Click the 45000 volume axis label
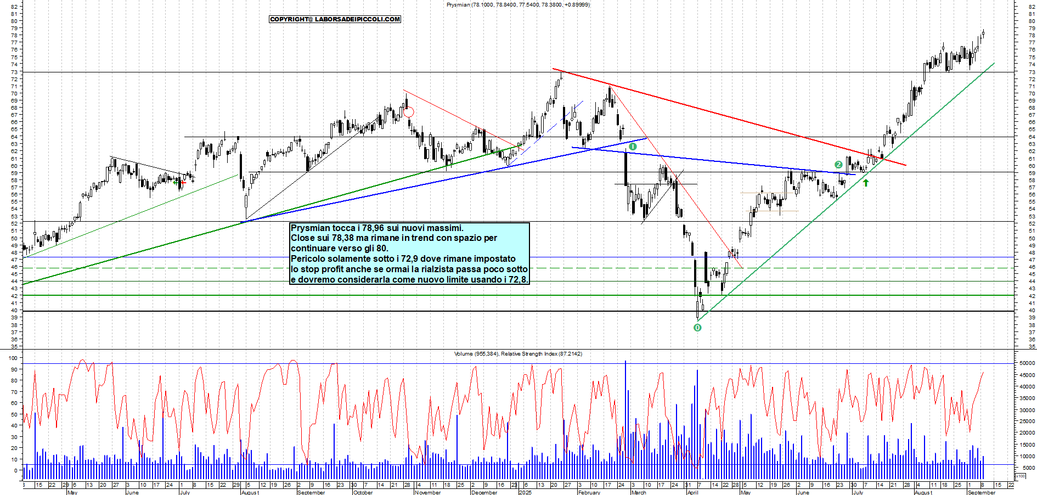This screenshot has width=1037, height=495. [1027, 375]
